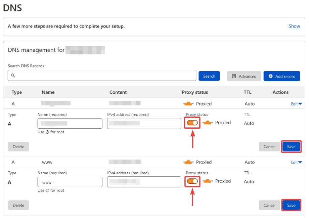The width and height of the screenshot is (309, 218).
Task: Disable the proxy toggle for the first A record
Action: point(192,123)
